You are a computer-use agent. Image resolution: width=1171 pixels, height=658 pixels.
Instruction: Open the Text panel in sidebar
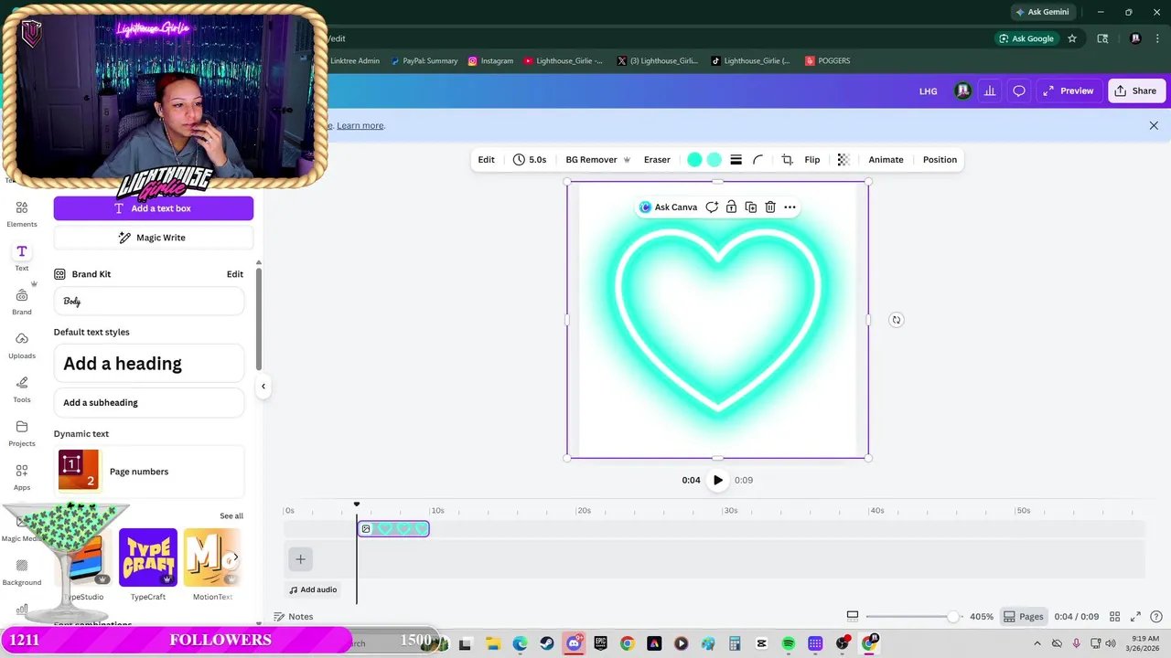point(22,258)
